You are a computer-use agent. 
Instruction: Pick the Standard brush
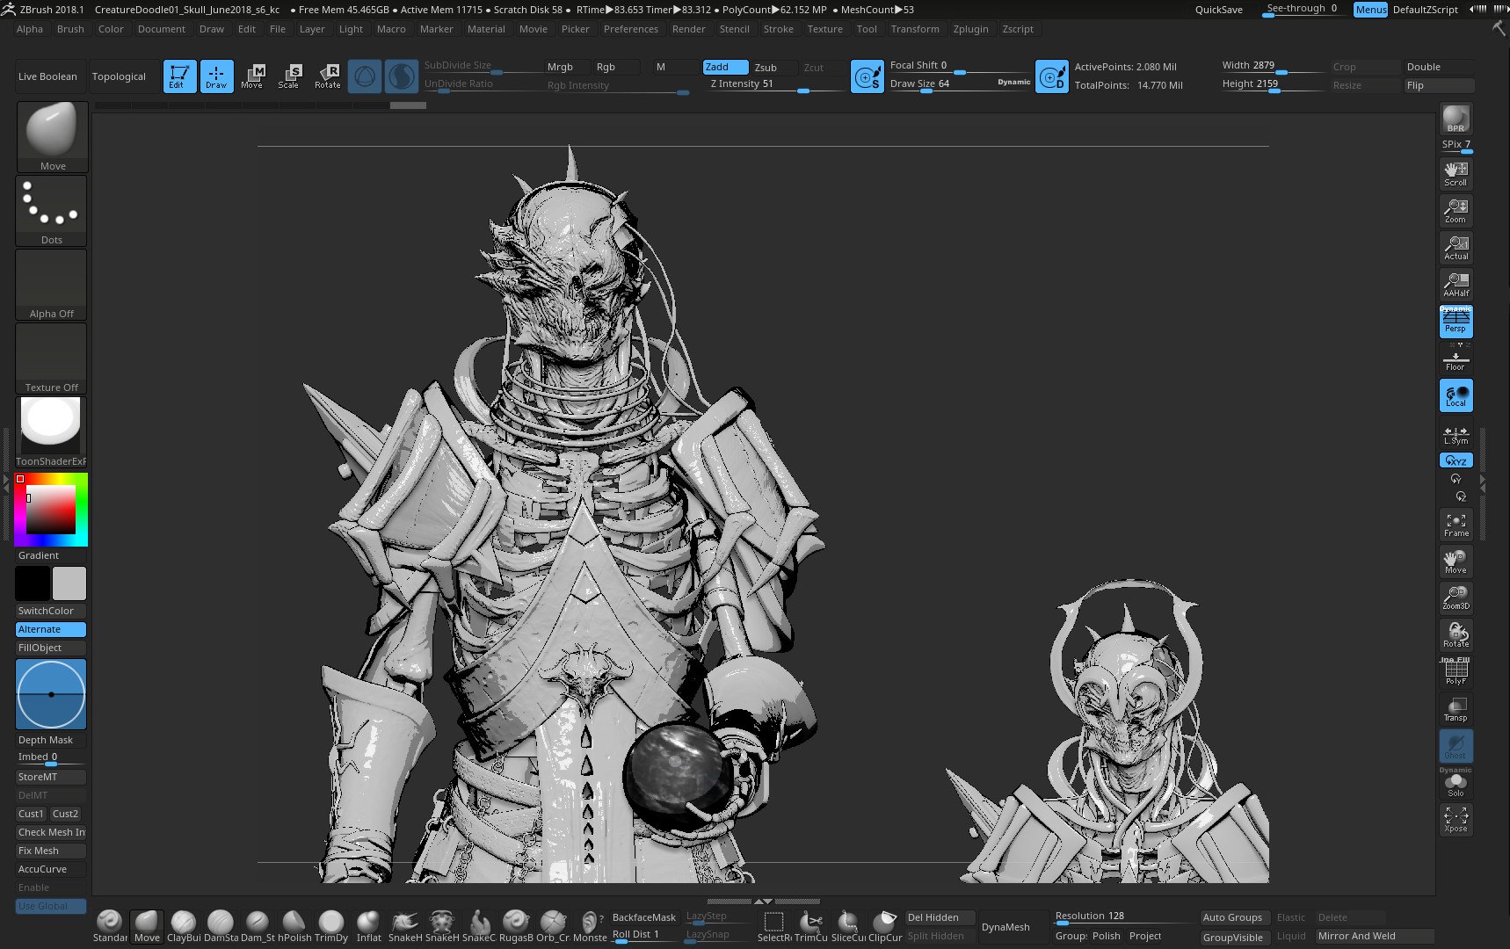[x=110, y=926]
